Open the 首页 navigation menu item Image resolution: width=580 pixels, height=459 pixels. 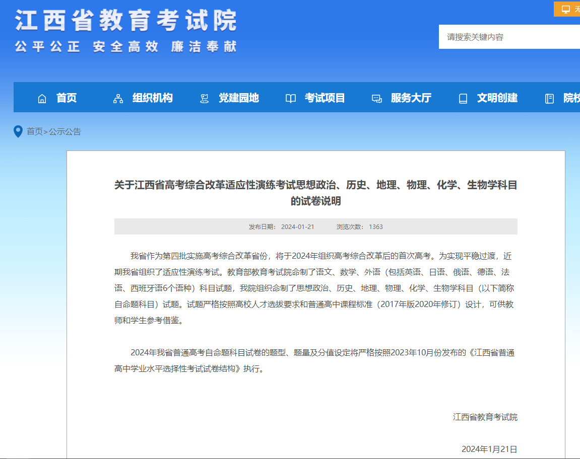pos(67,98)
